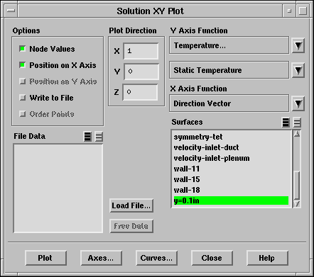Click the Static Temperature field

click(x=229, y=70)
